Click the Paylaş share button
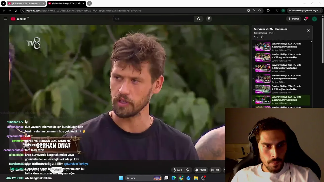Viewport: 324px width, 182px height. (200, 170)
